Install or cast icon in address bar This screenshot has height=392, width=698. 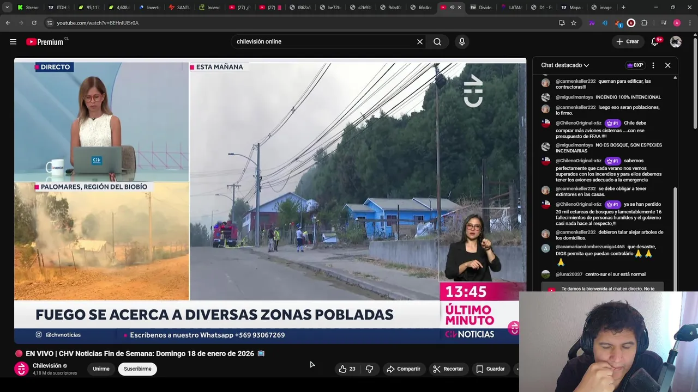coord(562,23)
